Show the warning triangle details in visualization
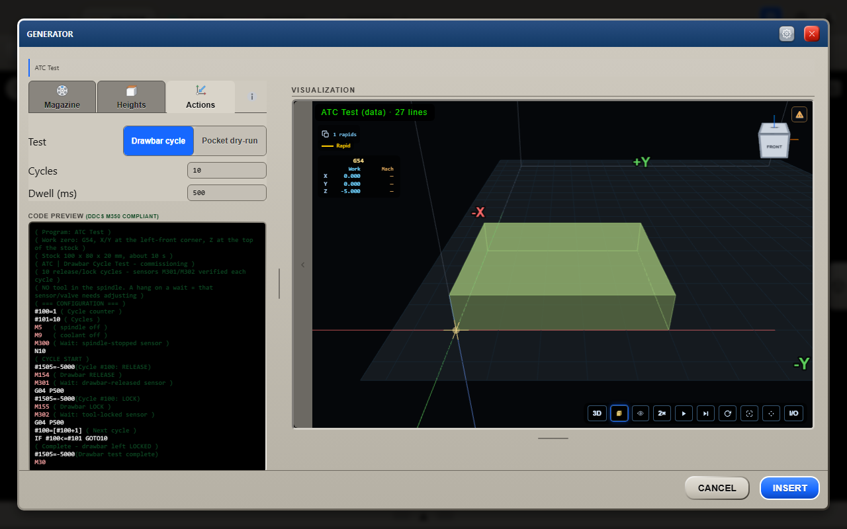This screenshot has height=529, width=847. coord(799,114)
